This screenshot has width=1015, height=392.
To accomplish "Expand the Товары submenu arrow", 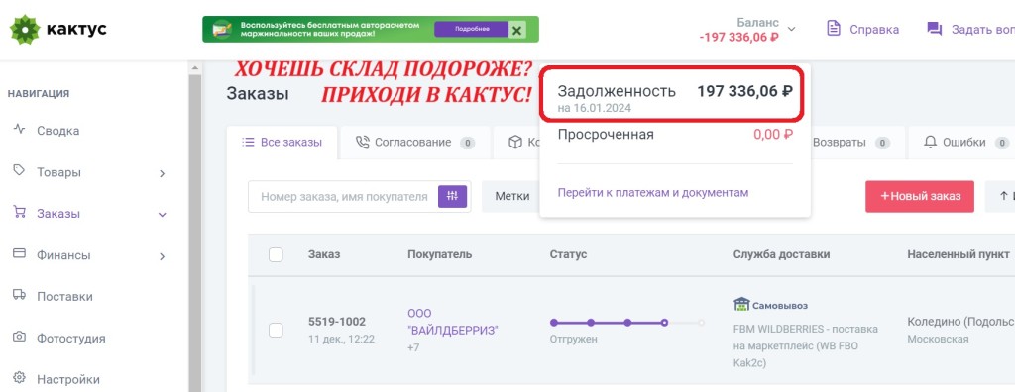I will (x=162, y=173).
